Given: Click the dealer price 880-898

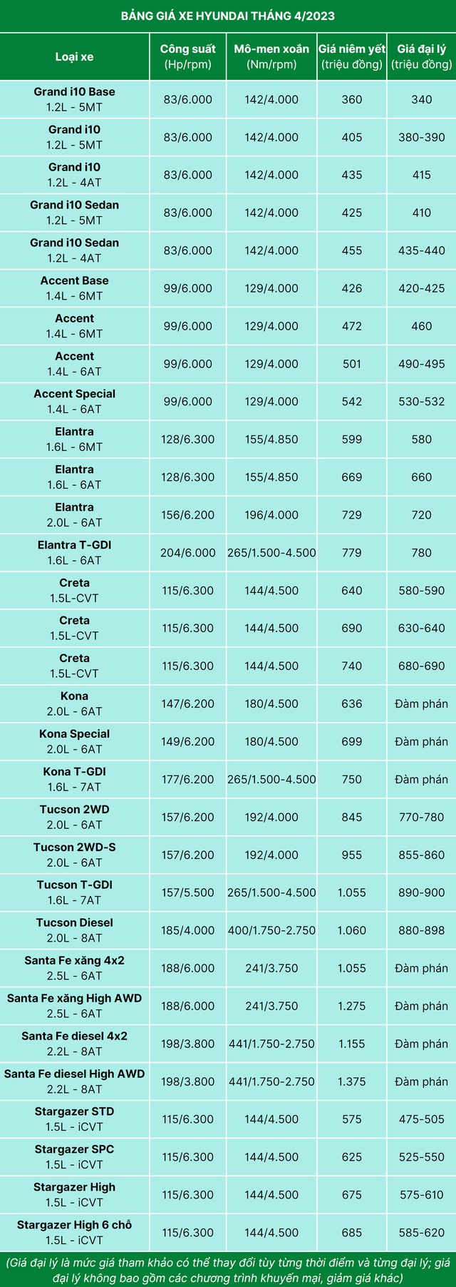Looking at the screenshot, I should (x=422, y=930).
